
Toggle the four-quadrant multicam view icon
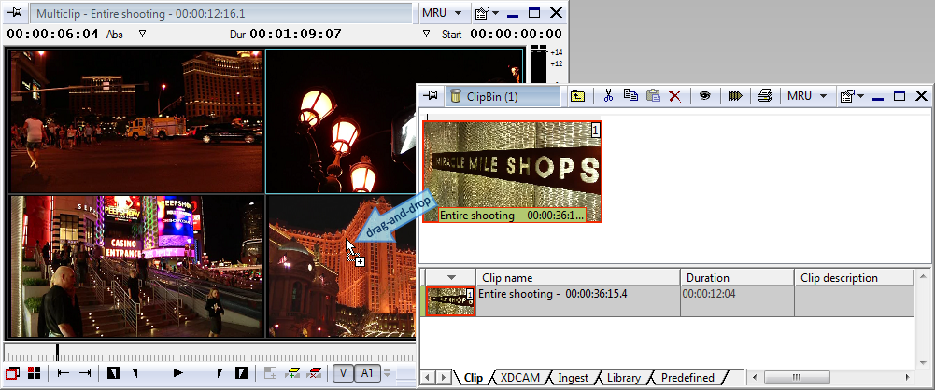pos(34,373)
